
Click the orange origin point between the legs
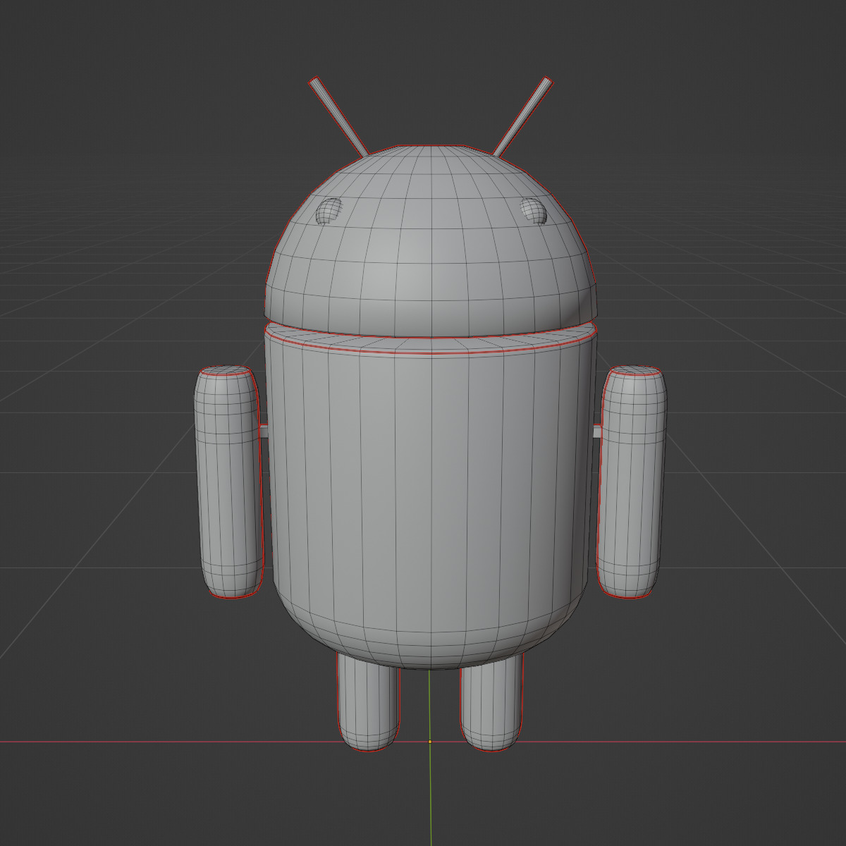pos(430,742)
